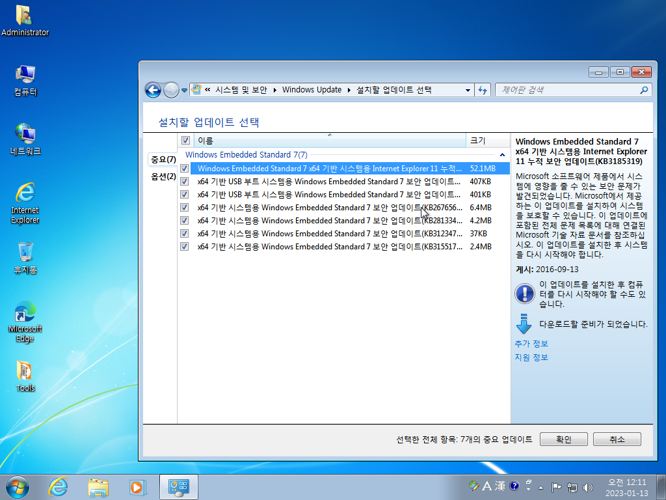Screen dimensions: 666x500
Task: Click 시스템 및 보안 breadcrumb
Action: click(241, 90)
